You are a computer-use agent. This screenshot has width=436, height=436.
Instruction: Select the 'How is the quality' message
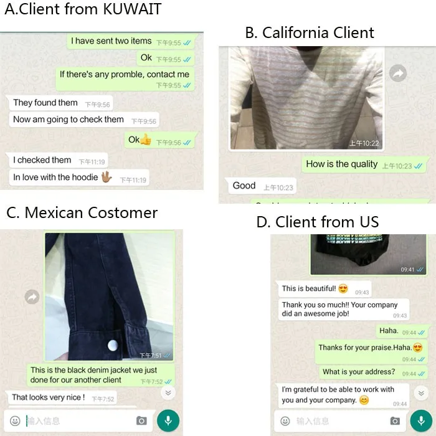[x=364, y=164]
